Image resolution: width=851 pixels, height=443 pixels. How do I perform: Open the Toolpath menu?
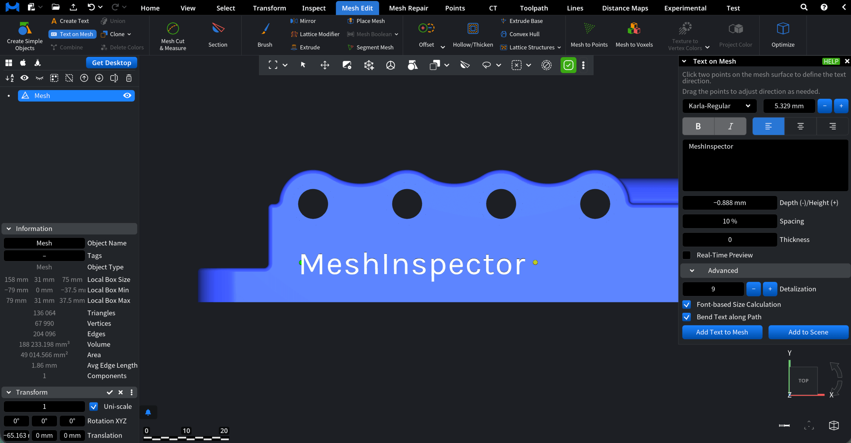point(533,8)
